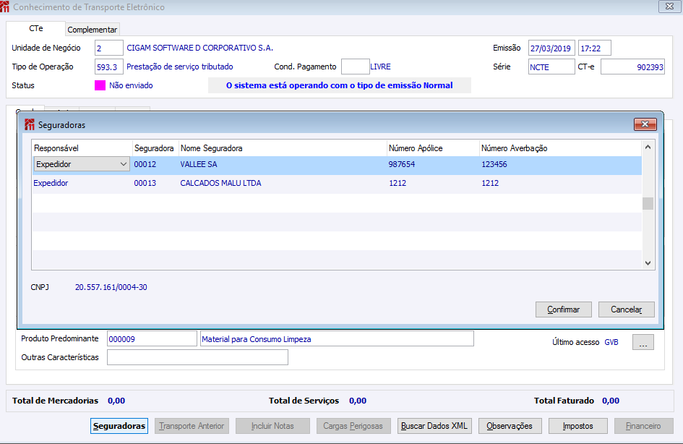Click the disabled Financeiro button
Viewport: 683px width, 444px height.
point(643,426)
